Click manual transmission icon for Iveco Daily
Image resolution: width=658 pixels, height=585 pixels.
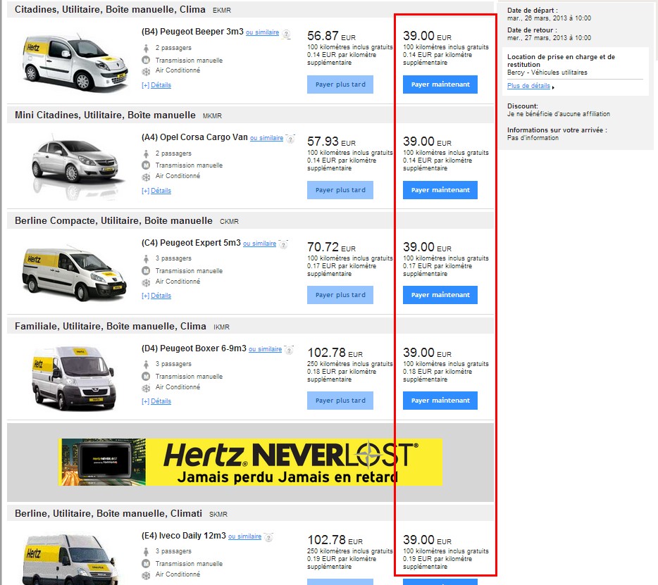146,564
